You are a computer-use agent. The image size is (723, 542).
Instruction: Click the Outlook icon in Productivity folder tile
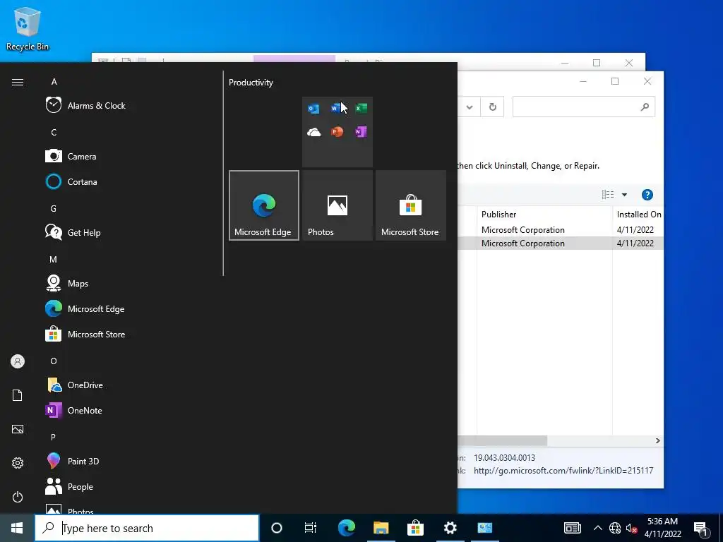point(313,108)
